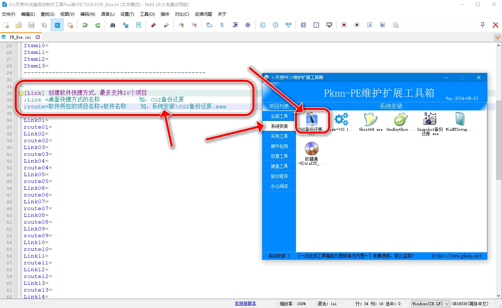Launch Ghost64.exe in the toolbox

pos(371,122)
